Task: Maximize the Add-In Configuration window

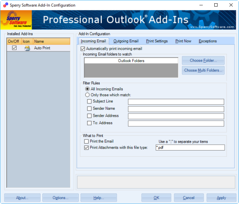Action: tap(216, 5)
